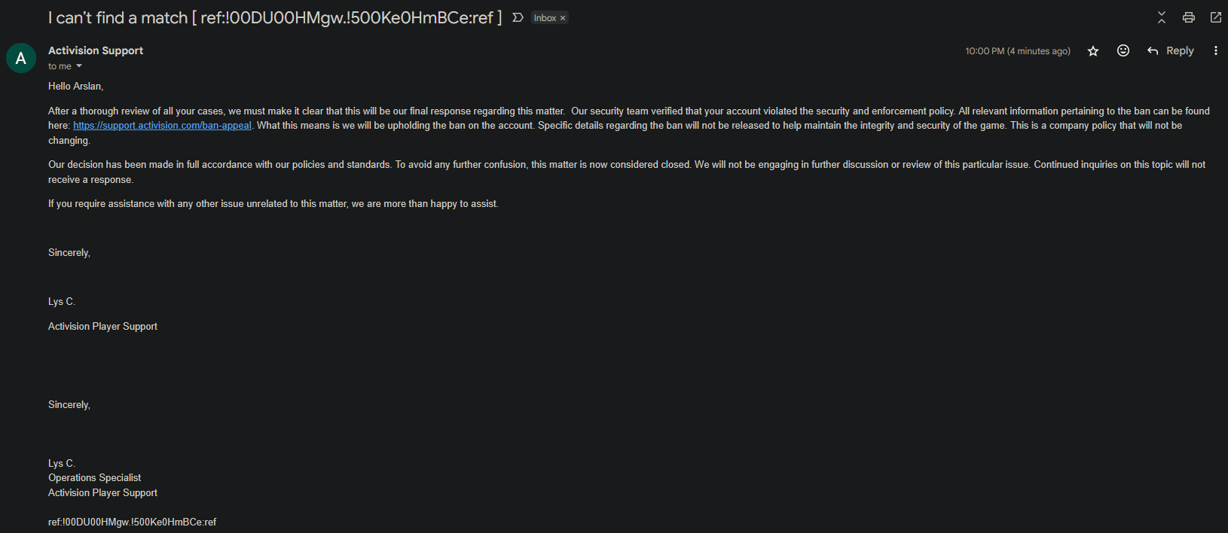Click the Reply text button
Image resolution: width=1228 pixels, height=533 pixels.
click(1180, 50)
